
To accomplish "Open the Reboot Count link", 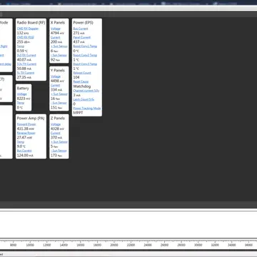I will [82, 73].
